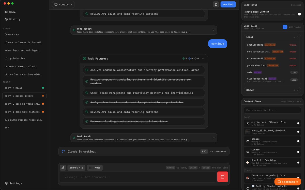Click the Settings gear icon

[x=6, y=183]
